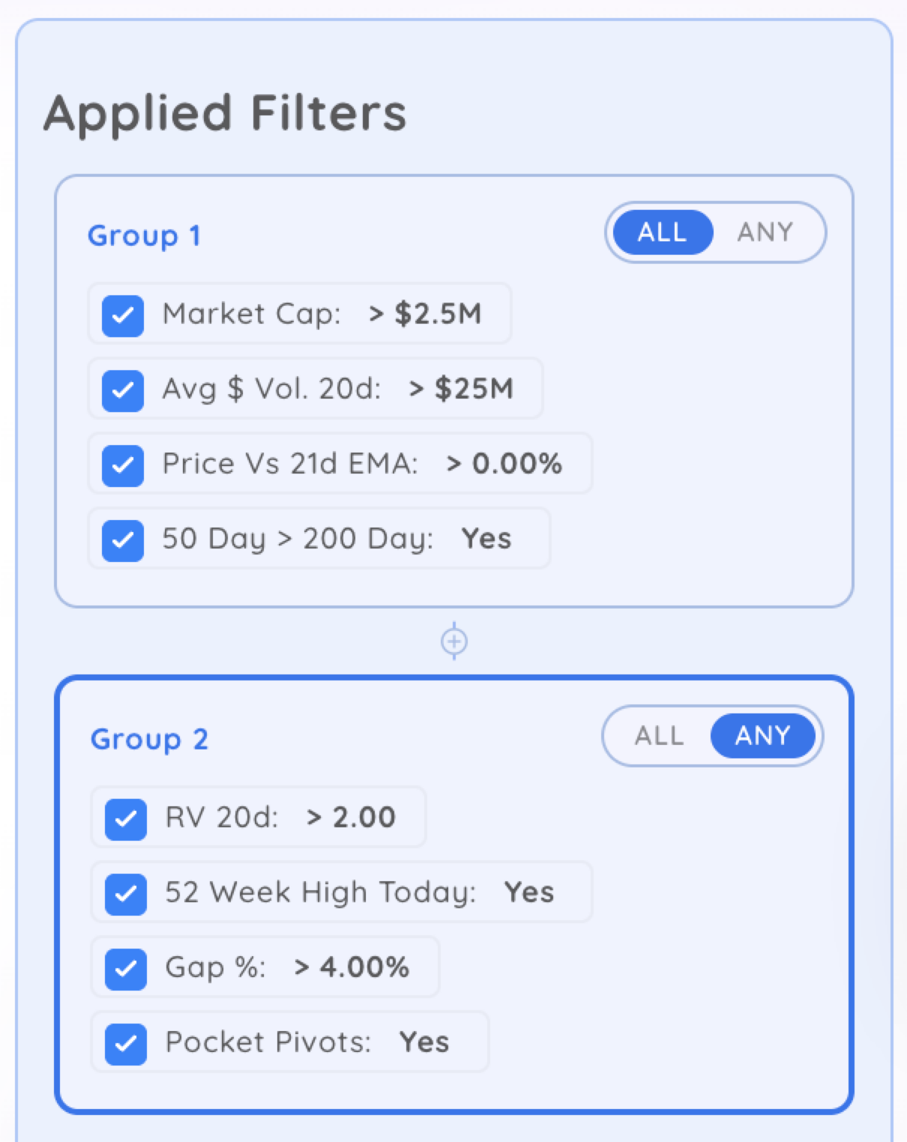Image resolution: width=907 pixels, height=1142 pixels.
Task: Select ALL in Group 1 toggle
Action: (x=662, y=232)
